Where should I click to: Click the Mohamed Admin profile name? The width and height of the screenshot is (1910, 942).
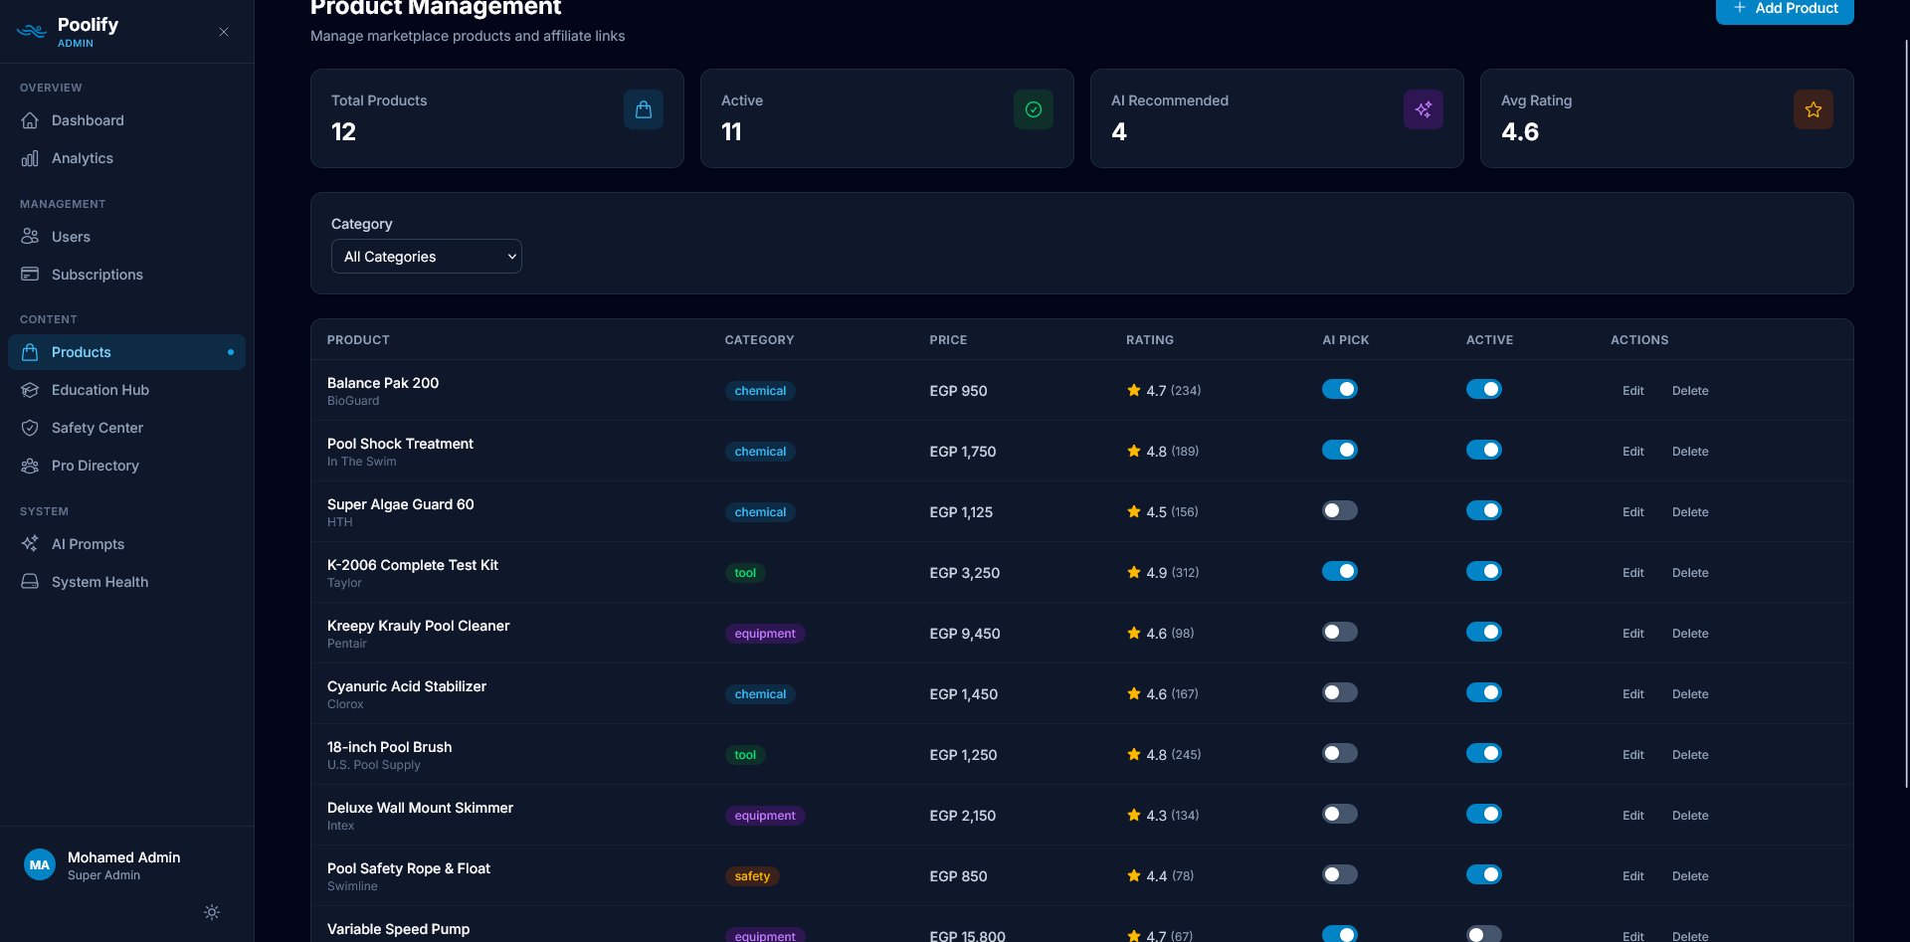click(124, 857)
